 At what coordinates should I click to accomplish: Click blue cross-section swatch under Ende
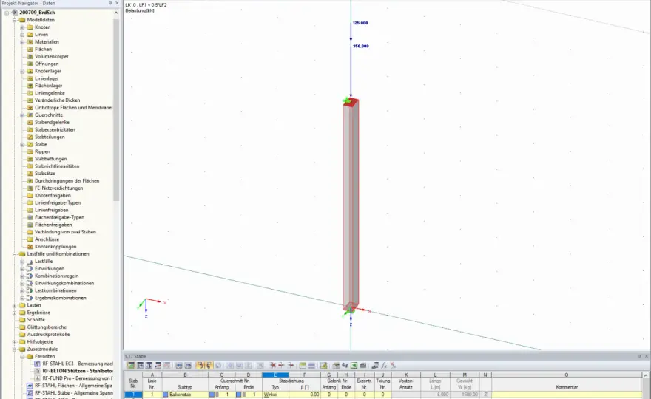[x=239, y=395]
